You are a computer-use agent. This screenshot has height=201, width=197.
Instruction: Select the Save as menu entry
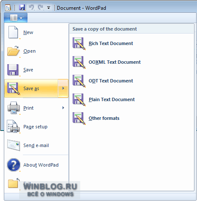pyautogui.click(x=31, y=88)
